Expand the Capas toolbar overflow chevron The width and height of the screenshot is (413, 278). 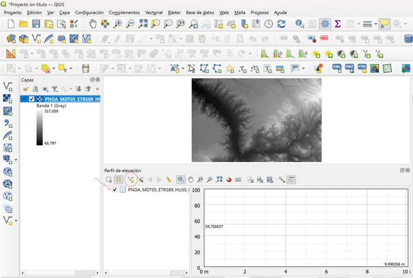pyautogui.click(x=97, y=89)
